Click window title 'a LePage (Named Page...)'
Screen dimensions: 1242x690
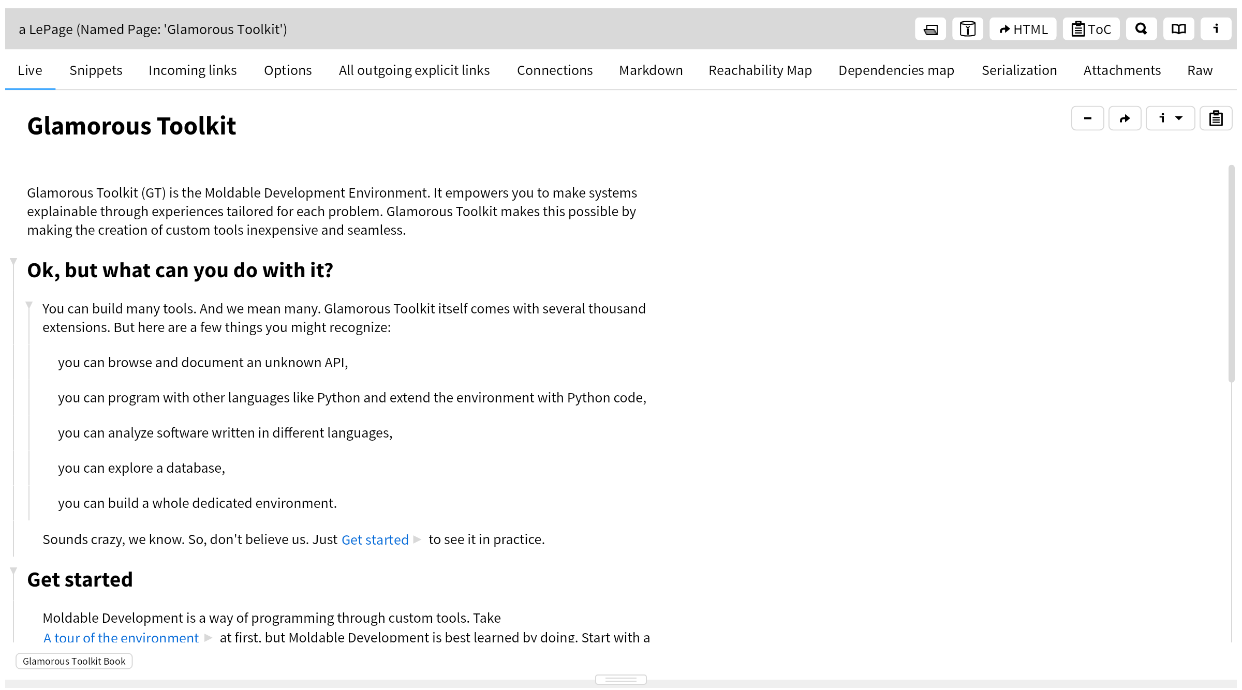pyautogui.click(x=153, y=29)
